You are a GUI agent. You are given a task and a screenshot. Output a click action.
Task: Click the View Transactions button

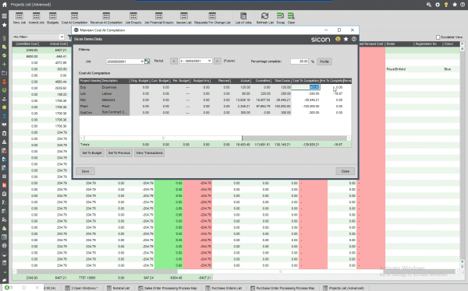149,153
